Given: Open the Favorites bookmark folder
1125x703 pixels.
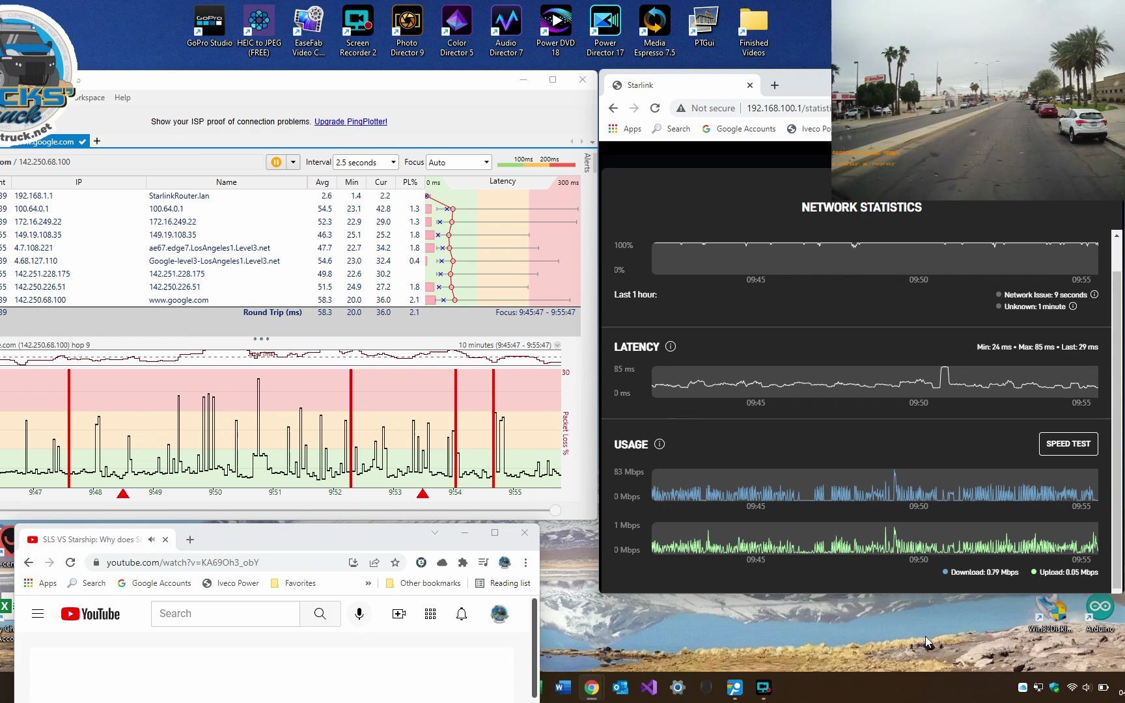Looking at the screenshot, I should [293, 583].
